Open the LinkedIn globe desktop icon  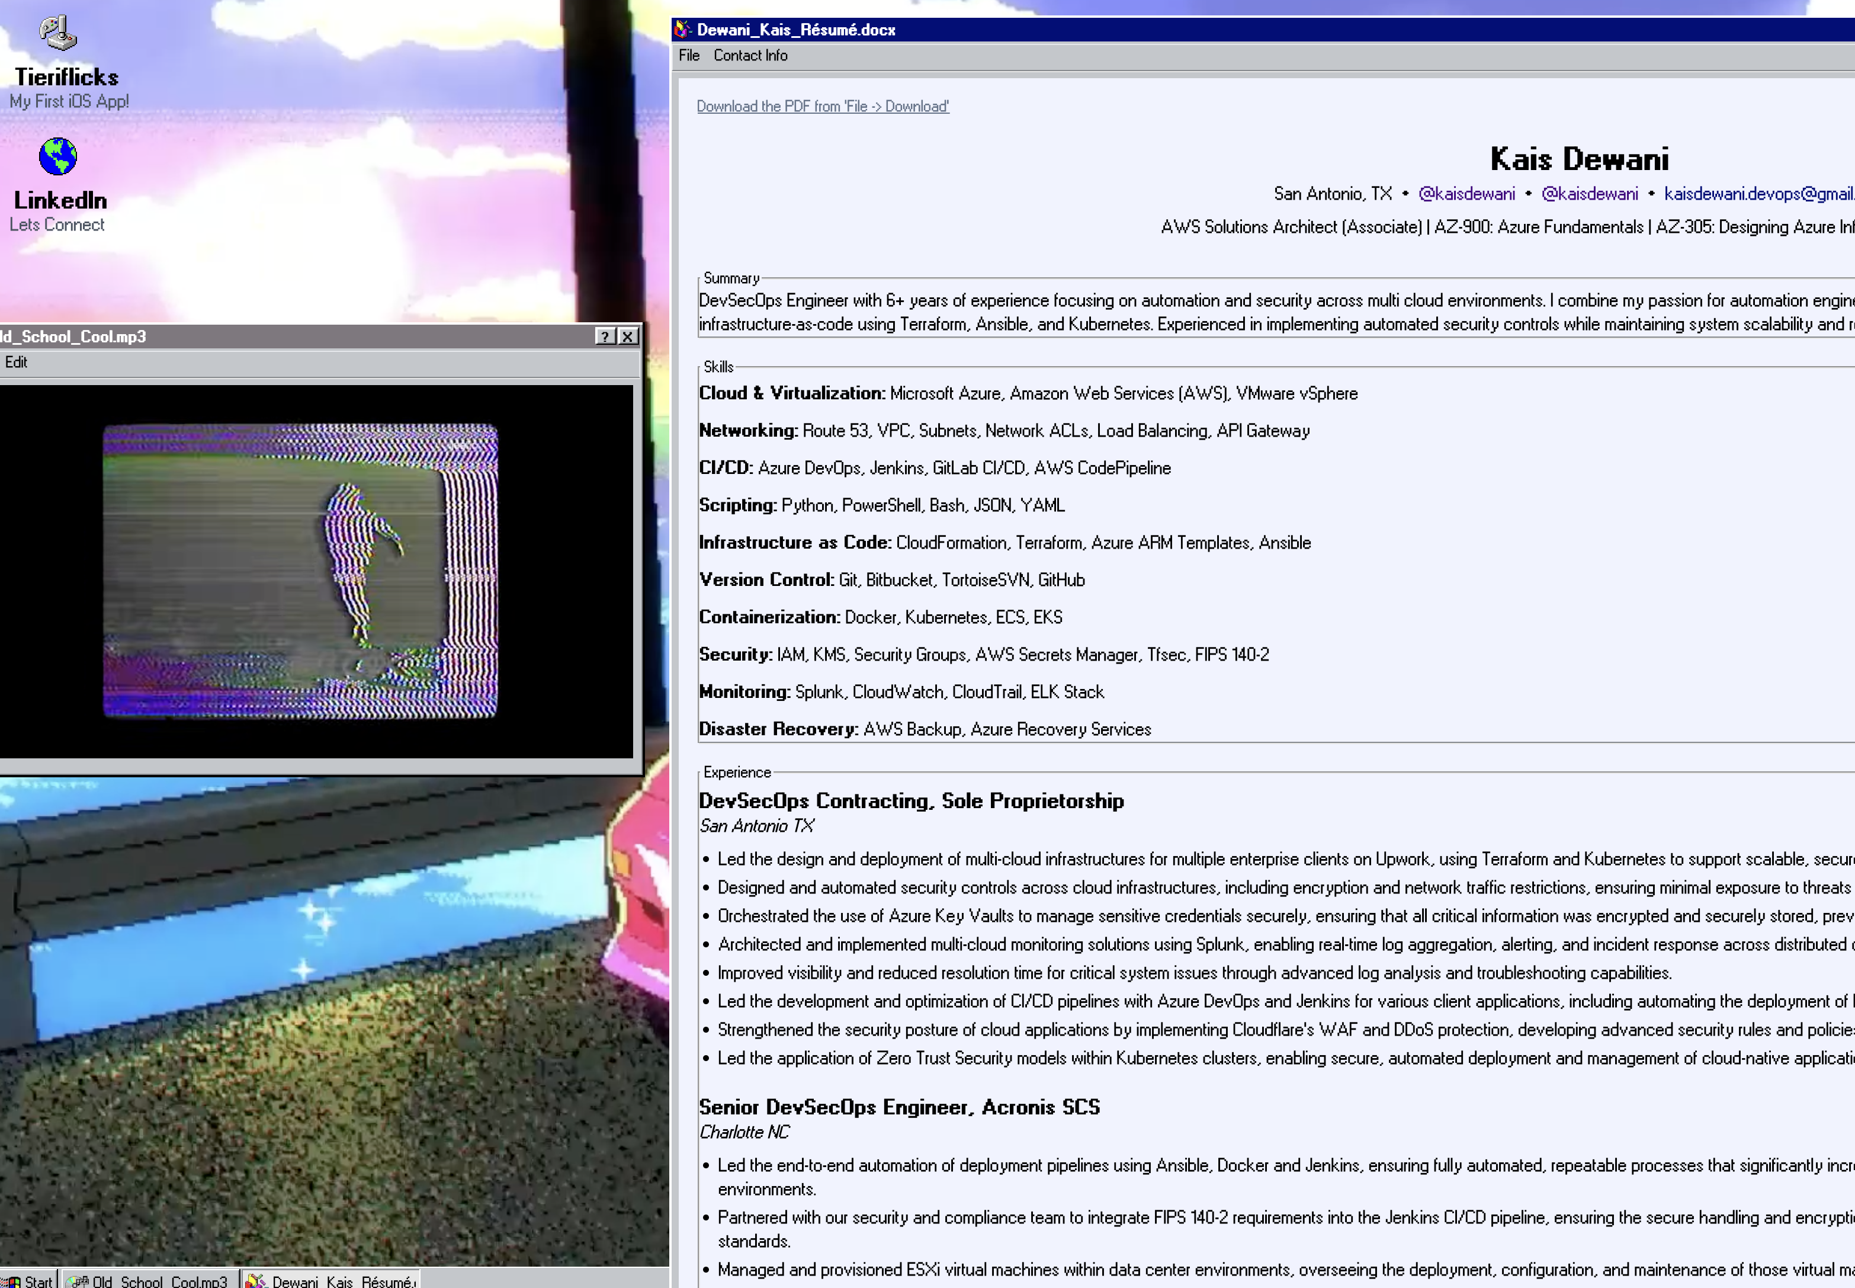tap(58, 156)
